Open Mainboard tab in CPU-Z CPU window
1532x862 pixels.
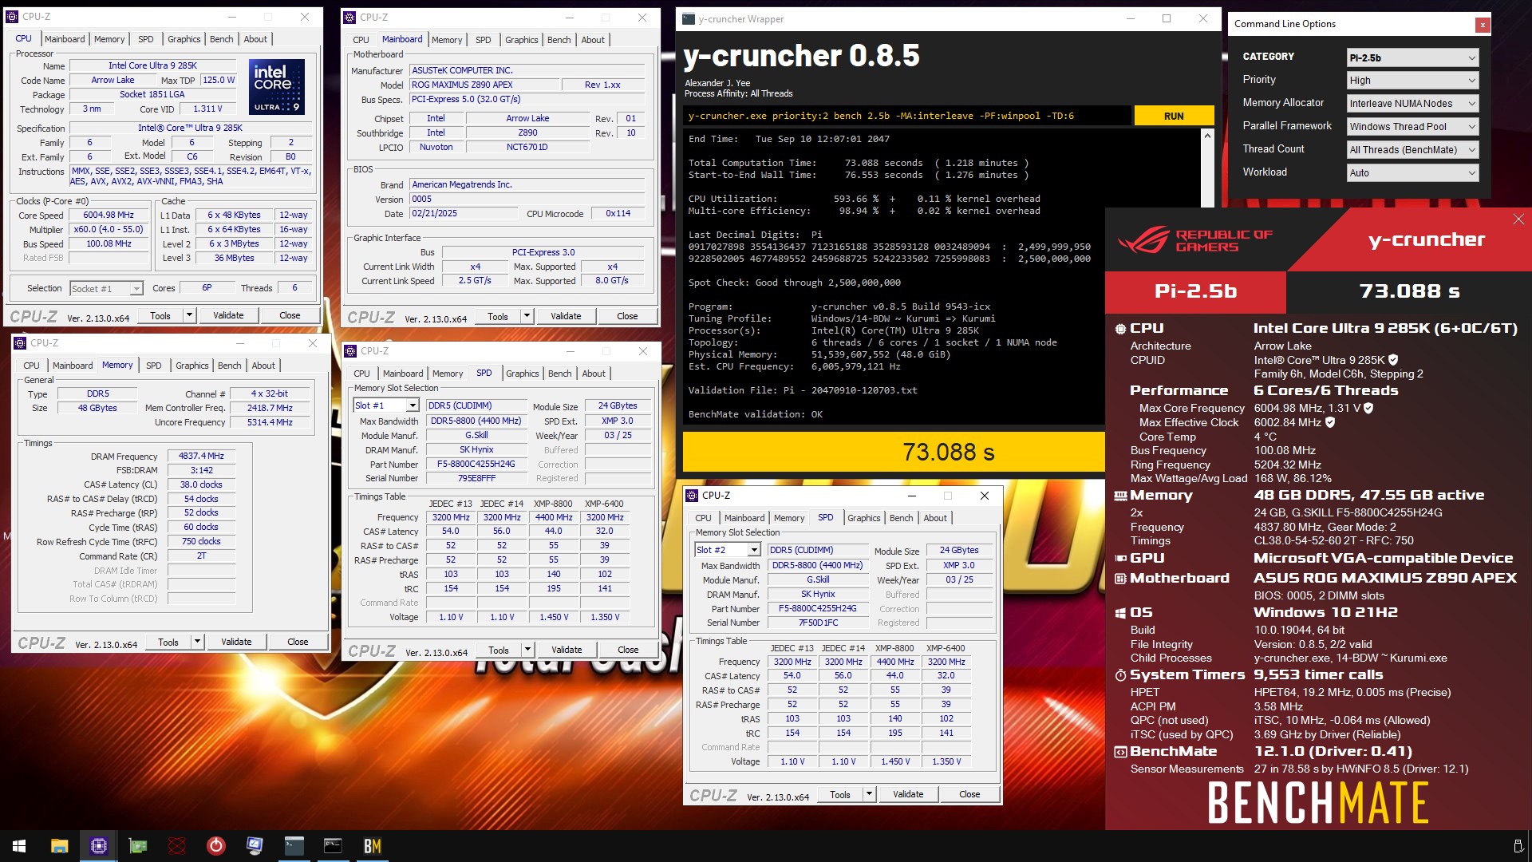tap(65, 39)
